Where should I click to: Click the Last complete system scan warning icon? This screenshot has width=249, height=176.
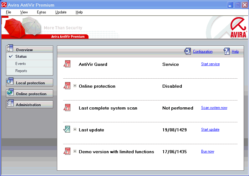[x=67, y=108]
